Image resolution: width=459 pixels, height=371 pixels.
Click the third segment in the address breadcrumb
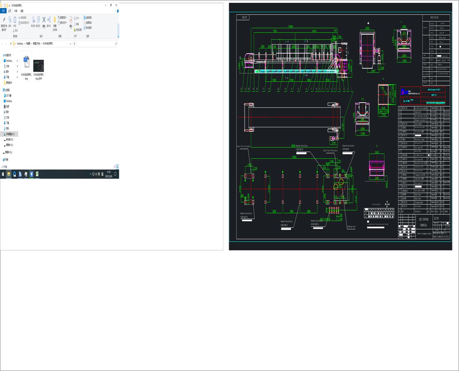(x=36, y=43)
